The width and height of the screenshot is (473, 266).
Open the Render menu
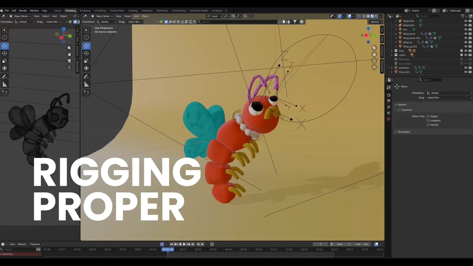click(x=23, y=11)
